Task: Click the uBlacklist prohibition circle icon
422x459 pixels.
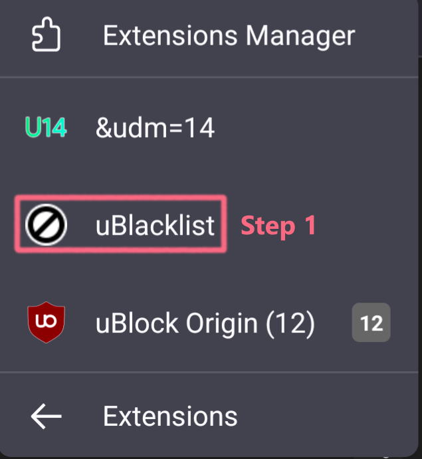Action: (x=46, y=225)
